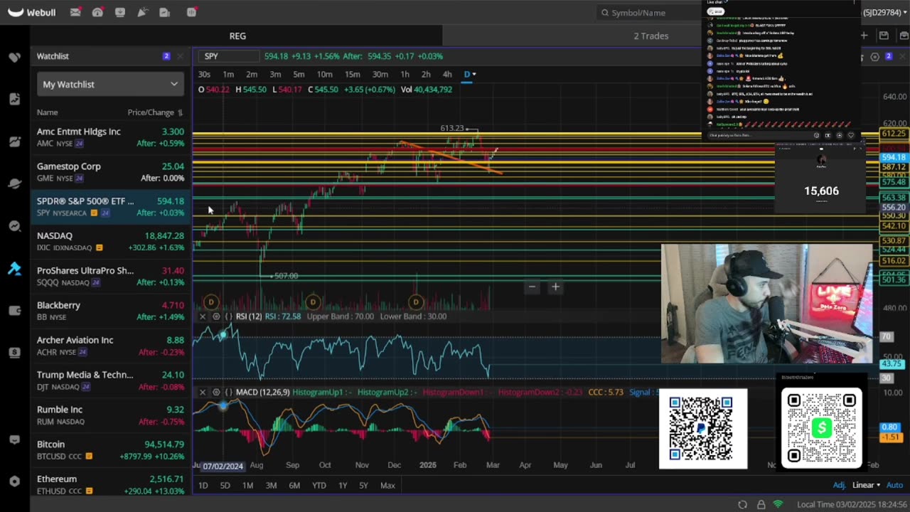
Task: Set chart range to Max
Action: [x=387, y=485]
